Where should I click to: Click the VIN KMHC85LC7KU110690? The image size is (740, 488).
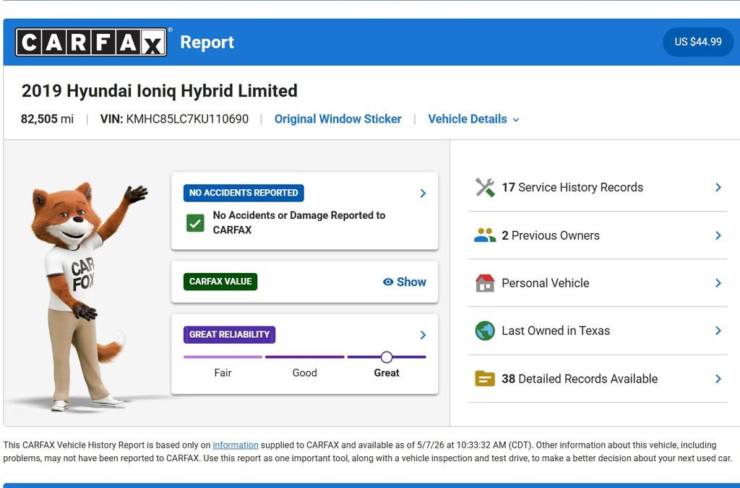[174, 119]
